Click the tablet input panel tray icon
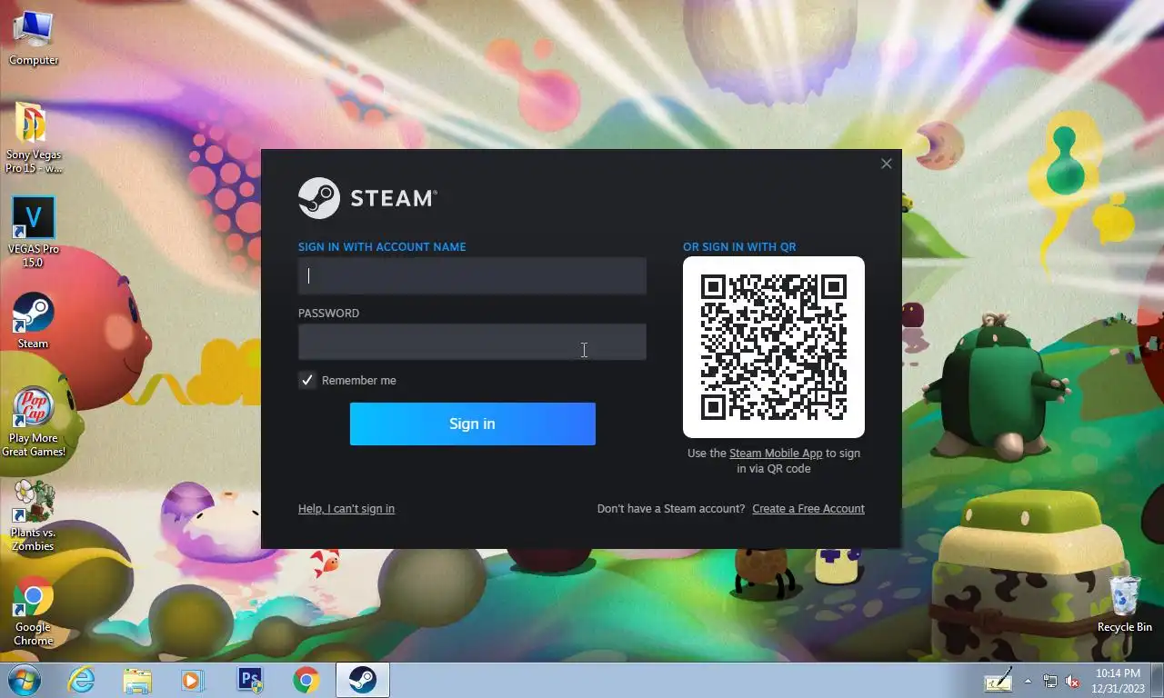 point(998,681)
